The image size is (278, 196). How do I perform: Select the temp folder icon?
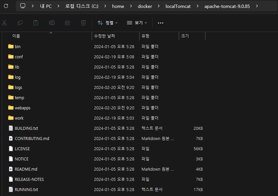[11, 98]
